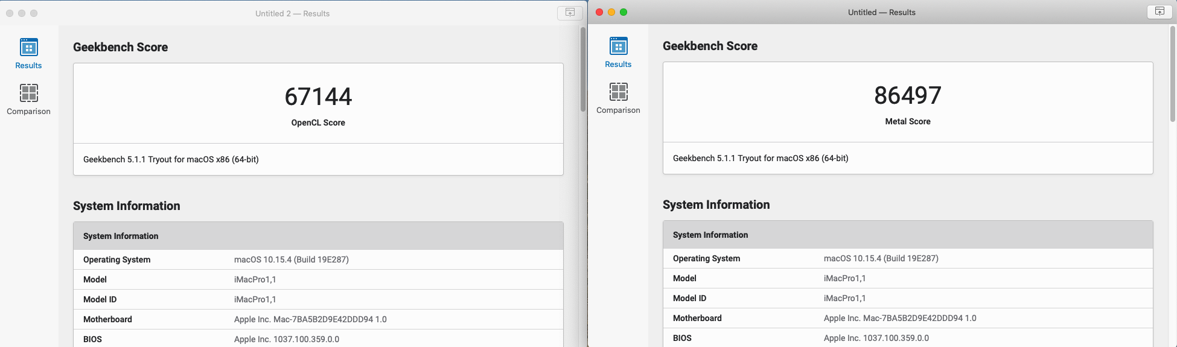
Task: Click the OpenCL Score label
Action: pyautogui.click(x=318, y=123)
